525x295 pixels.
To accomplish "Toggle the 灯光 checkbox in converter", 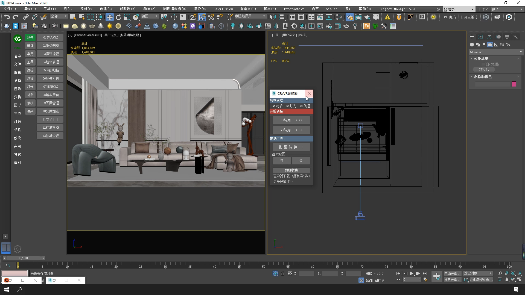I will 288,106.
